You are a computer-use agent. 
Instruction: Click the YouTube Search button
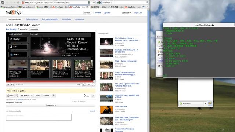[x=87, y=12]
